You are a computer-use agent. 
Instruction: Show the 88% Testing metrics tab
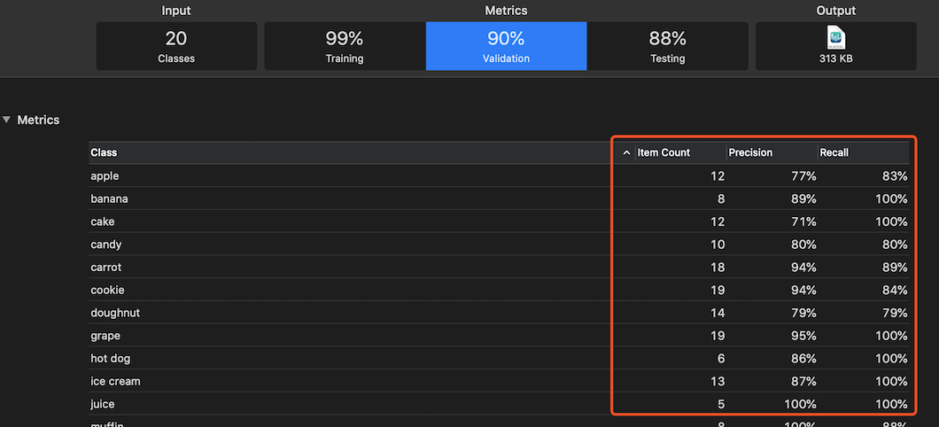(667, 46)
